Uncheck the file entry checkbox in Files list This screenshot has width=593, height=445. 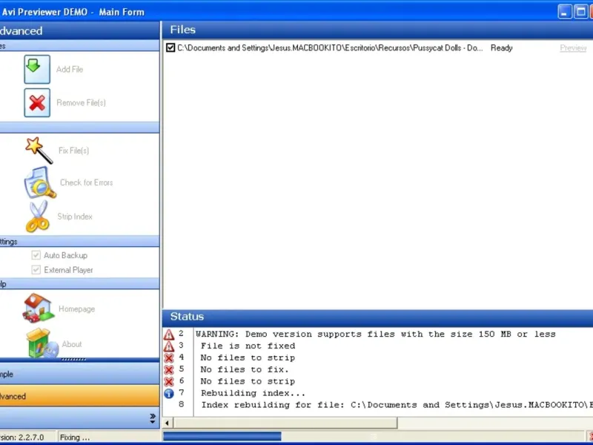(170, 47)
